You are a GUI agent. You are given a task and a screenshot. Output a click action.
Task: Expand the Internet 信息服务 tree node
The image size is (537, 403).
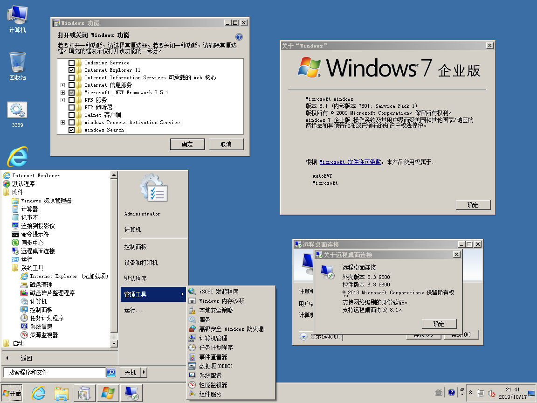point(62,85)
